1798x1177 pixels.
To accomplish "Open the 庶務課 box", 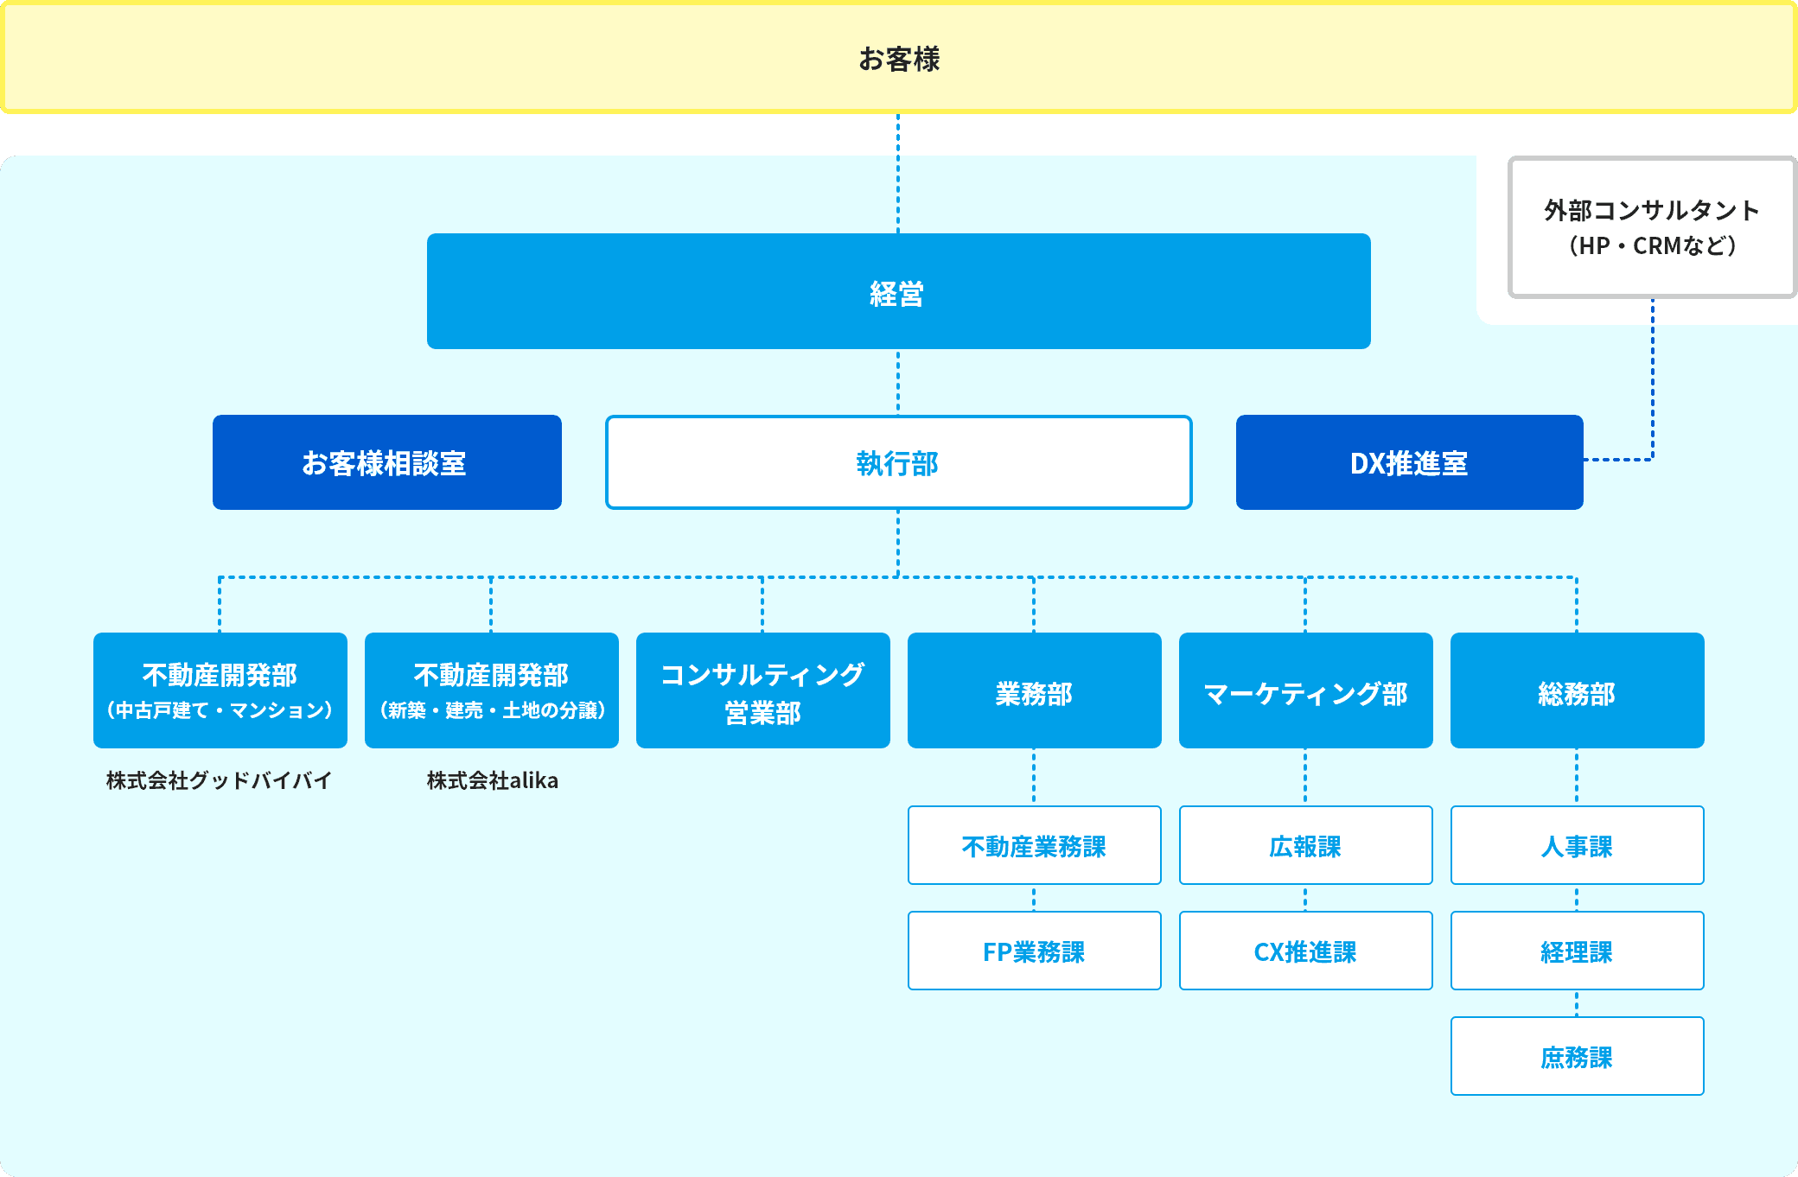I will (1577, 1056).
